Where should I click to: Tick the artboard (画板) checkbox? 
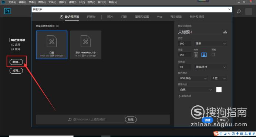[x=213, y=55]
